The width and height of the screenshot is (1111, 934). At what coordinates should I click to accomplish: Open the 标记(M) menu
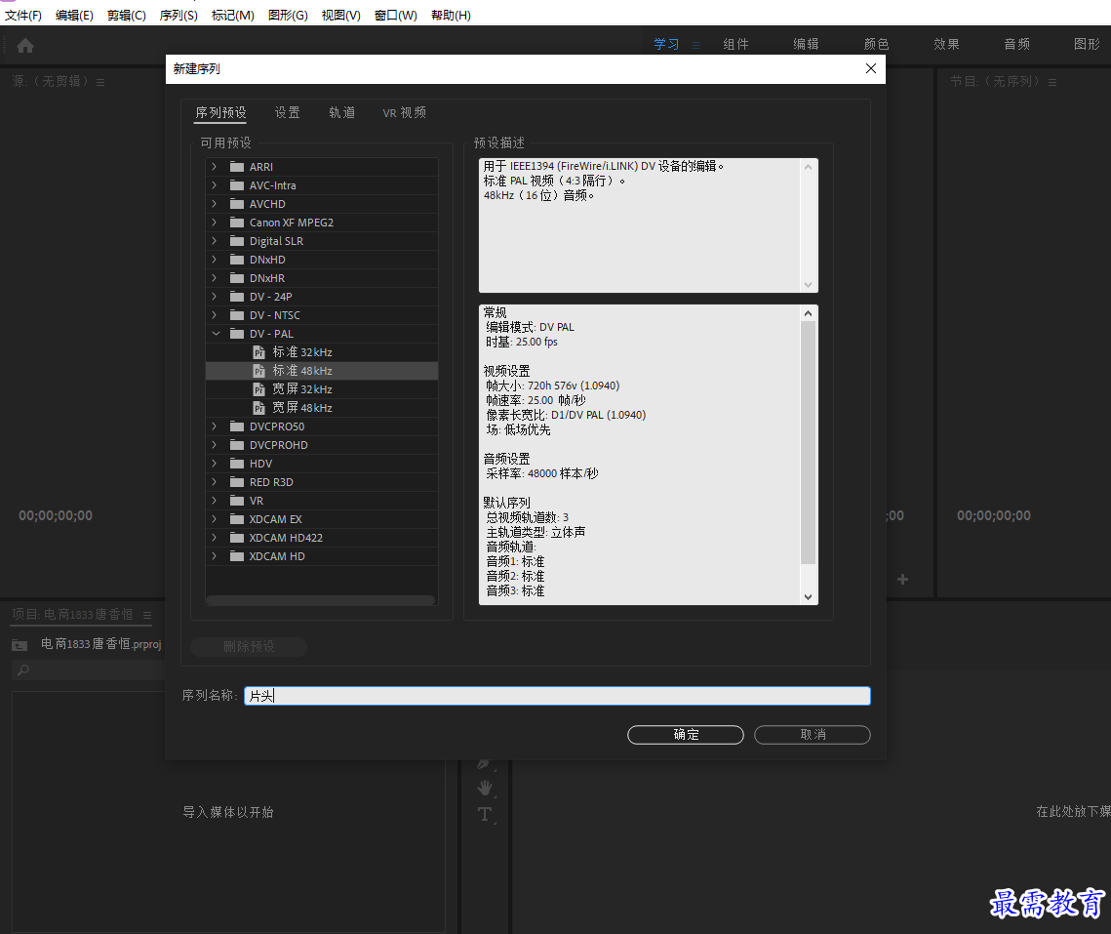tap(232, 15)
